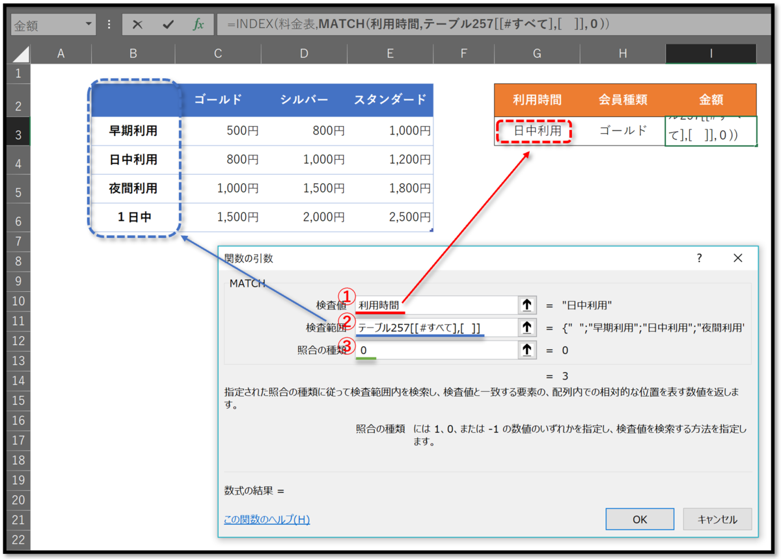Click the 2,000円 cell
The image size is (781, 559).
point(304,217)
